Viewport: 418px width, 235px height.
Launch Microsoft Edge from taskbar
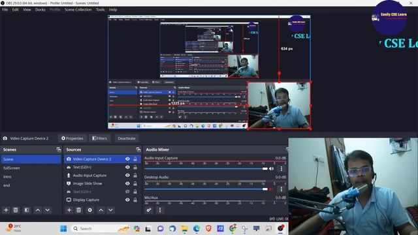pyautogui.click(x=197, y=228)
